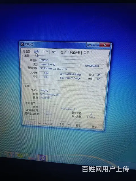
Task: Go to the SPD tab
Action: coord(54,52)
